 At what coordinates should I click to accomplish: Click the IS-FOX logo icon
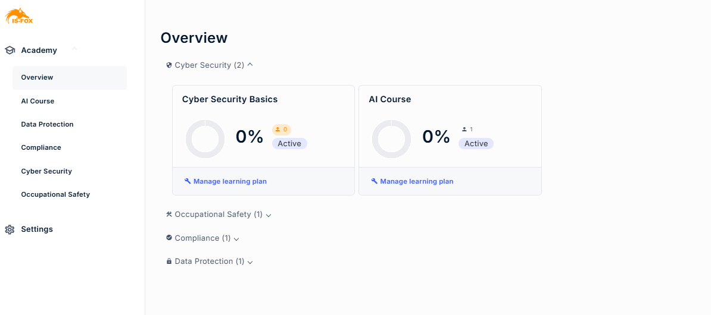19,16
